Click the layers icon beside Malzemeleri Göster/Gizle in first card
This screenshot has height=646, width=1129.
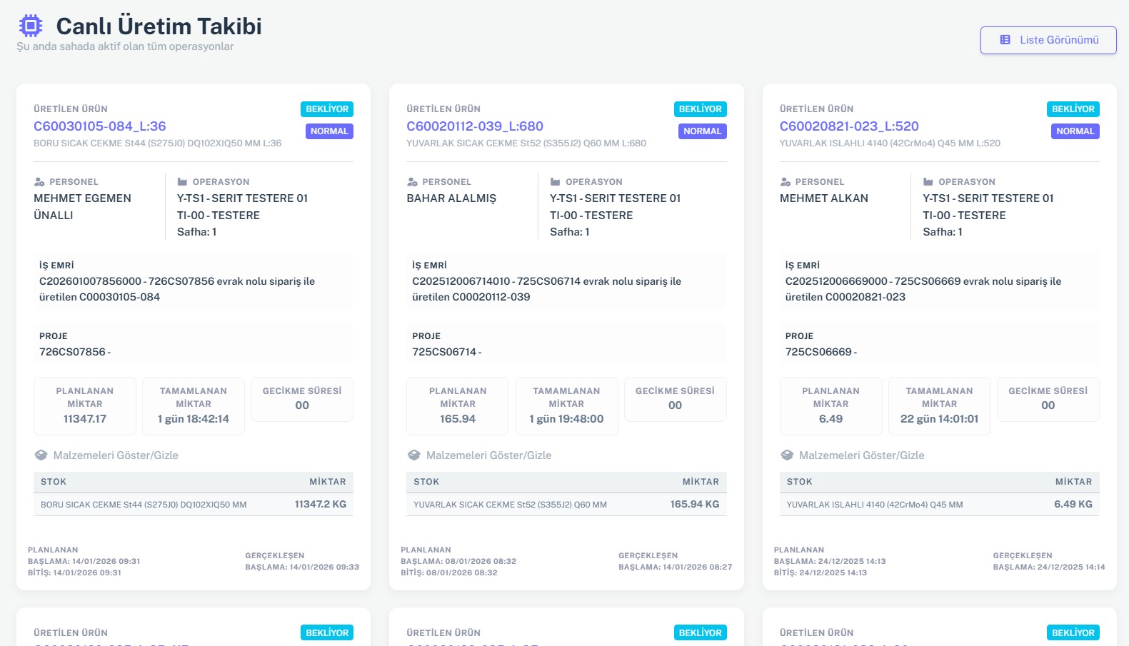41,455
